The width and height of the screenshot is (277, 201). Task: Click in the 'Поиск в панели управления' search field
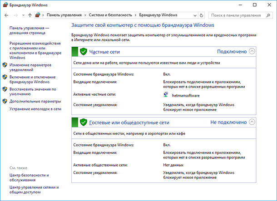click(x=241, y=15)
